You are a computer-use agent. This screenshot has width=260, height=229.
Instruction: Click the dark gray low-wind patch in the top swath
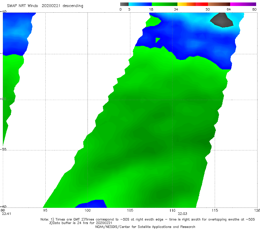[x=222, y=20]
